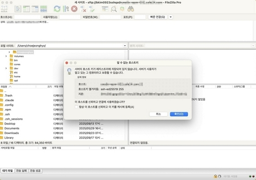Image resolution: width=256 pixels, height=180 pixels.
Task: Open the remote site path dropdown
Action: click(x=253, y=46)
